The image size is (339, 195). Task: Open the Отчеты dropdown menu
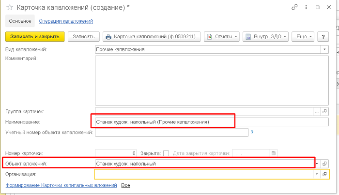click(222, 36)
